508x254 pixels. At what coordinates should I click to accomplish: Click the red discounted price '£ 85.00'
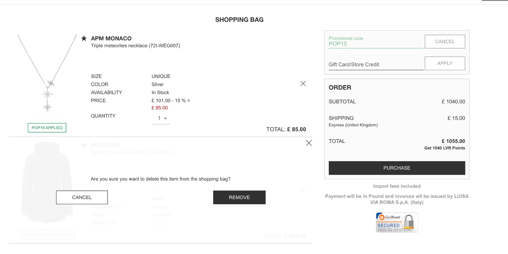[x=160, y=108]
